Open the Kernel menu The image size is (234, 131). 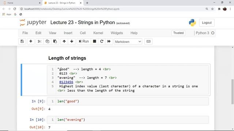[x=98, y=33]
